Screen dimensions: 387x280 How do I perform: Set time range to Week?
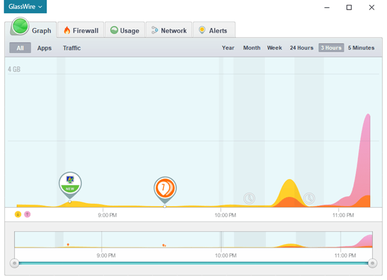(x=275, y=48)
